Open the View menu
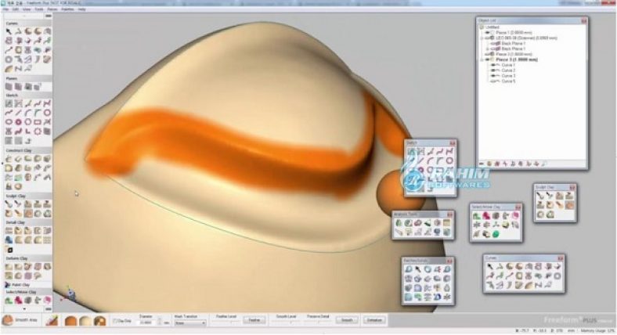 pos(27,9)
